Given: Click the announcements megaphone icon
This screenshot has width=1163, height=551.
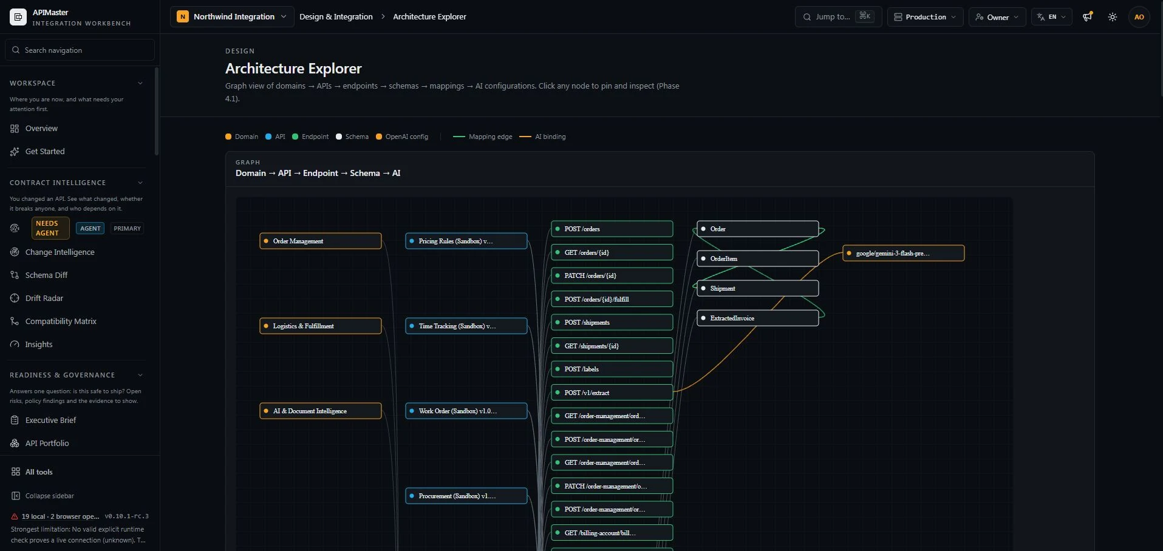Looking at the screenshot, I should coord(1088,17).
